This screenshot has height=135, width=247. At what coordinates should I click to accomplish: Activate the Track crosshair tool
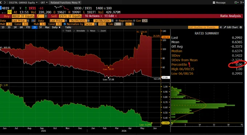pos(67,31)
